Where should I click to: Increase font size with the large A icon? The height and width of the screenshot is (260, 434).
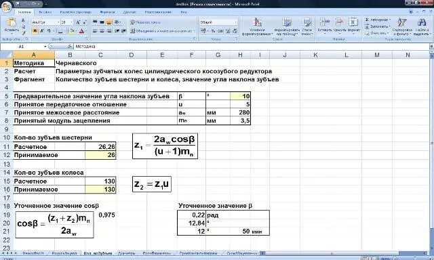[78, 22]
